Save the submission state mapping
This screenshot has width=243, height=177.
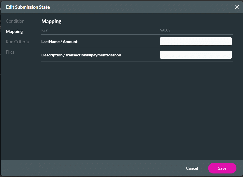(222, 168)
